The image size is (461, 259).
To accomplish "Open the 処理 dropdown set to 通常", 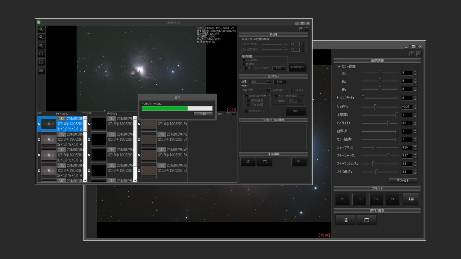I will 260,82.
